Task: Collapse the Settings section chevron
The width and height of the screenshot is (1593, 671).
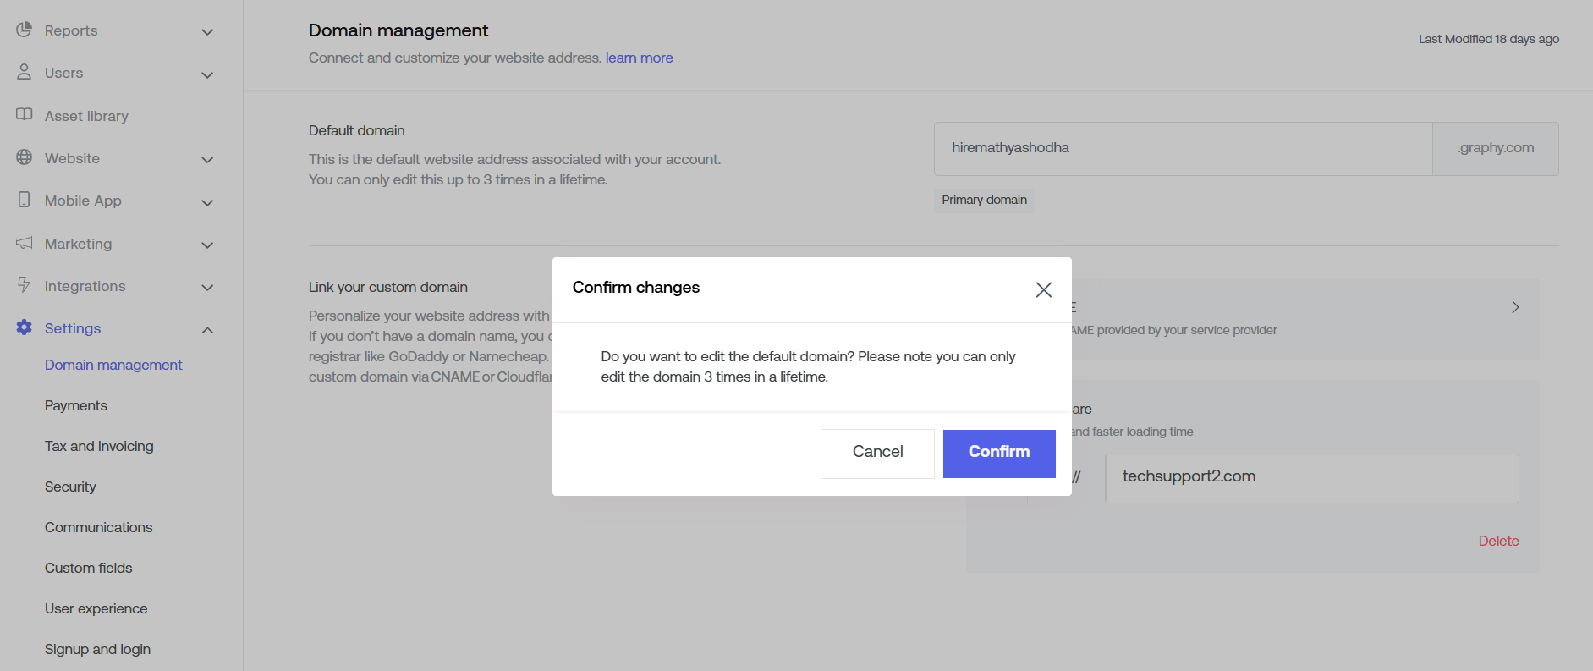Action: point(207,330)
